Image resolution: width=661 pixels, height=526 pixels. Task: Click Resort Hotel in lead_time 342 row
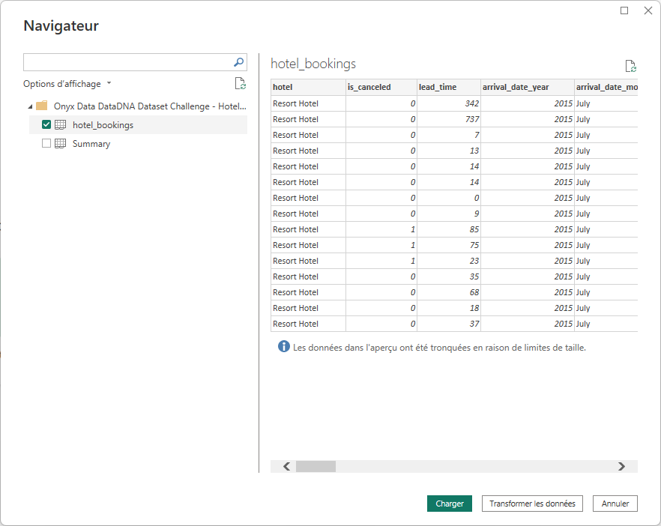click(308, 103)
